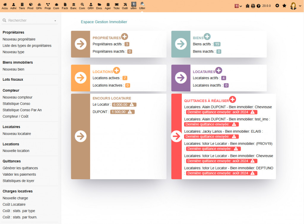
Task: Click the Locations actives count badge 7
Action: pyautogui.click(x=125, y=78)
